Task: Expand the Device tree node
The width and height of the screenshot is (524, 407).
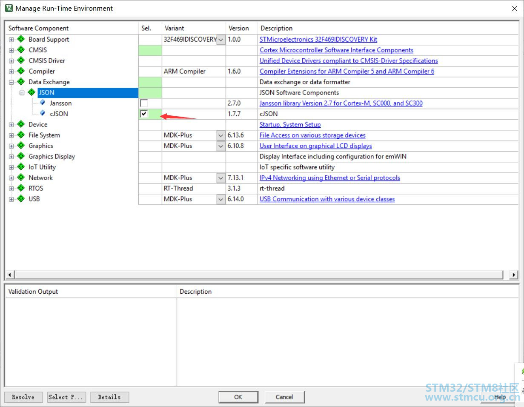Action: click(11, 125)
